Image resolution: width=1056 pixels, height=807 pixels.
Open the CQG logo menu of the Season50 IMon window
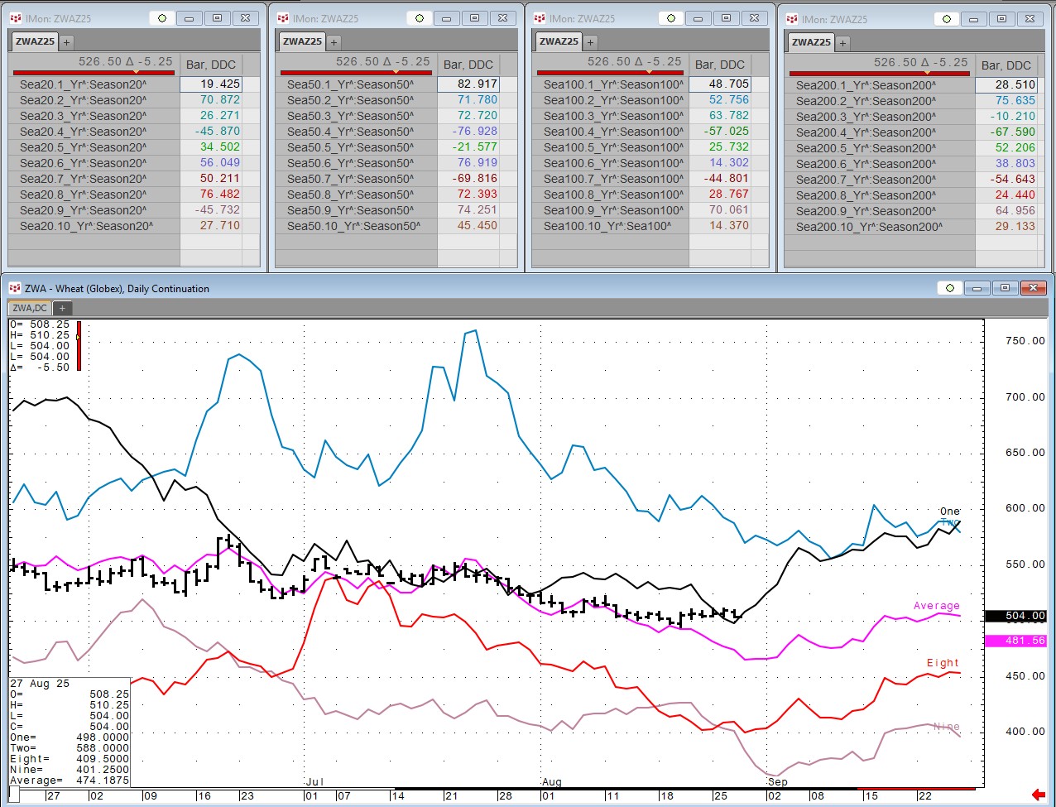point(283,18)
